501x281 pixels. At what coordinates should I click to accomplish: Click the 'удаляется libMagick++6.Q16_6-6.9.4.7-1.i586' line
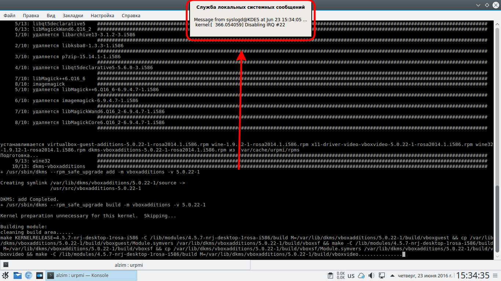point(87,90)
